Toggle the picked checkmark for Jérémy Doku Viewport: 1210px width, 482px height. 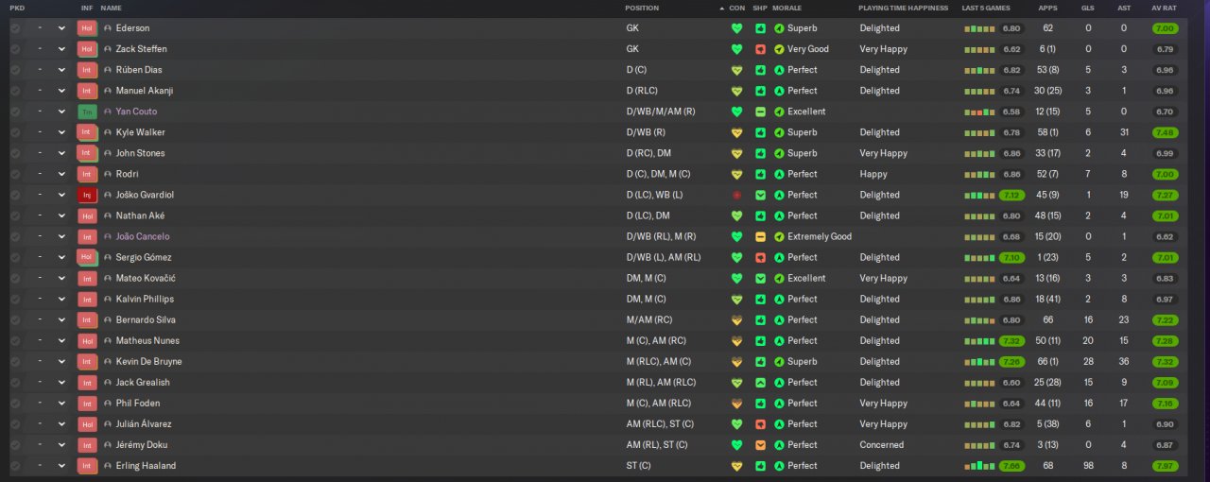15,445
